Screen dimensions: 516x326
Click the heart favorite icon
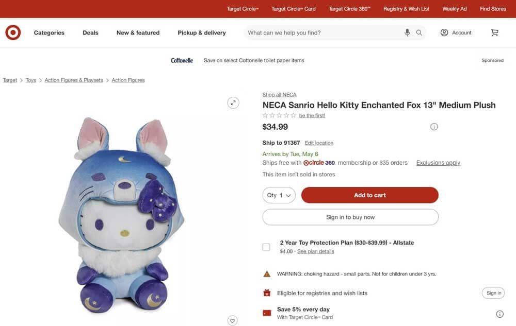(233, 321)
